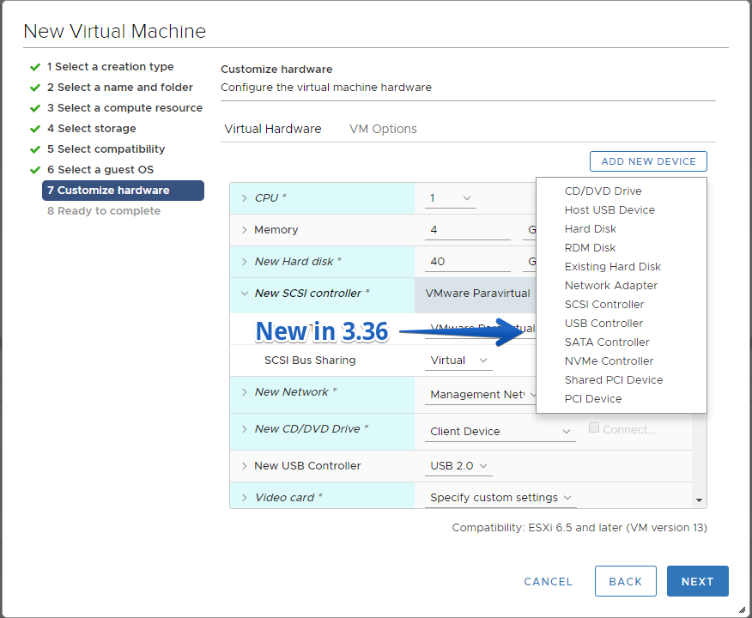Viewport: 752px width, 618px height.
Task: Click the Memory size input field
Action: coord(468,230)
